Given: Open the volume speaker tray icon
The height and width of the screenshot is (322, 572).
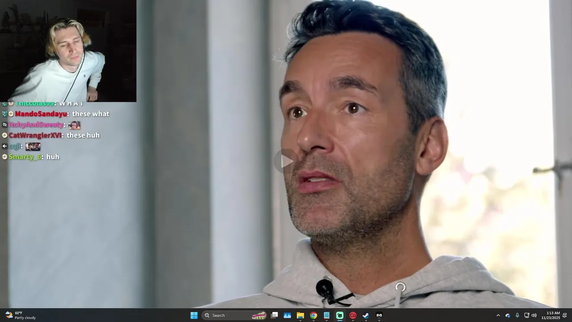Looking at the screenshot, I should (534, 315).
